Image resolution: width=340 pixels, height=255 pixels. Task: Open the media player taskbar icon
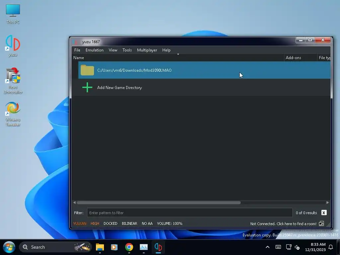click(114, 247)
